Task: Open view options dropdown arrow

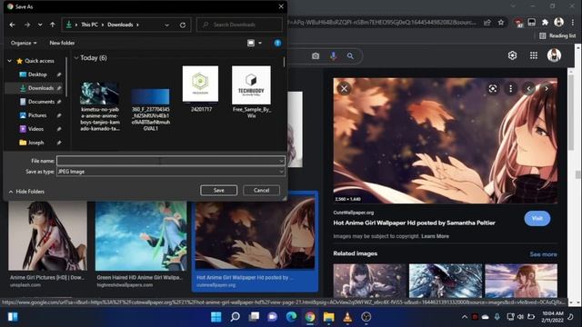Action: coord(260,43)
